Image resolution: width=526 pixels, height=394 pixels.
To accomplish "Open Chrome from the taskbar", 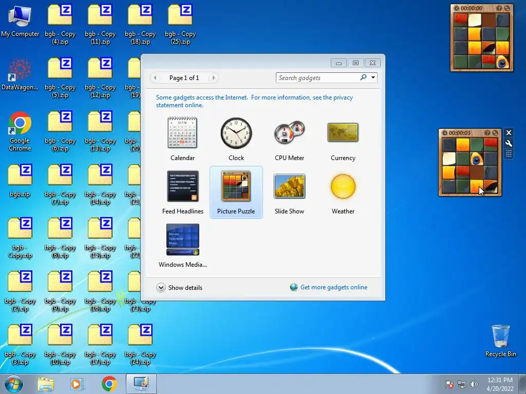I will 109,384.
